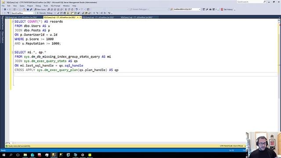Click the Uncomment selected lines icon

coord(97,13)
